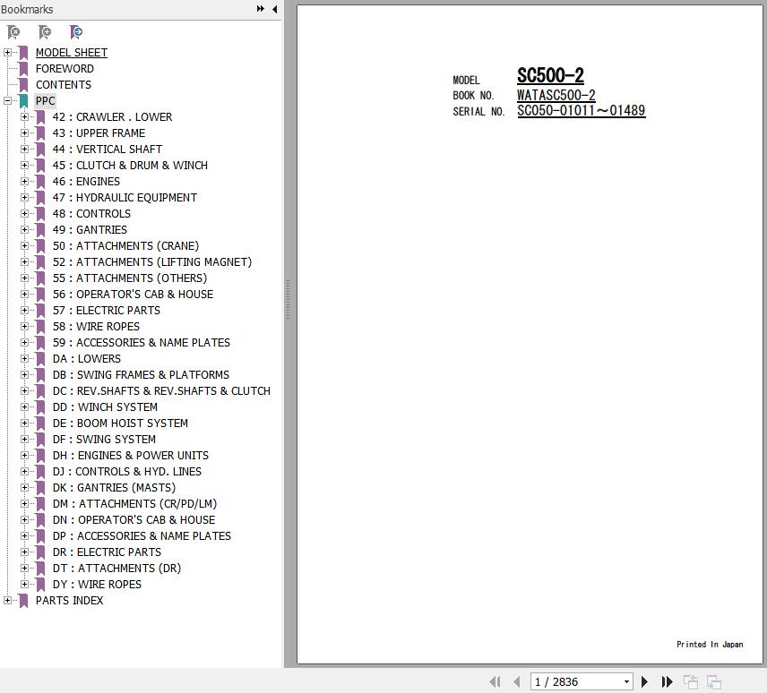
Task: Expand the PARTS INDEX bookmark
Action: click(7, 600)
